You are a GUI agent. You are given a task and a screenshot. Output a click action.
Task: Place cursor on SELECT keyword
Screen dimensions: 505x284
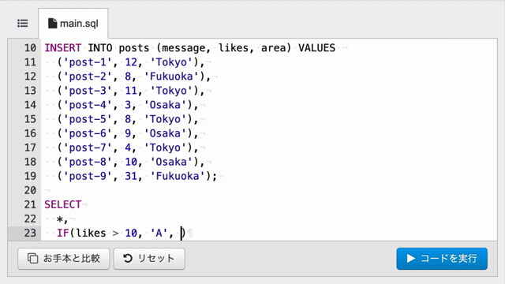click(63, 204)
